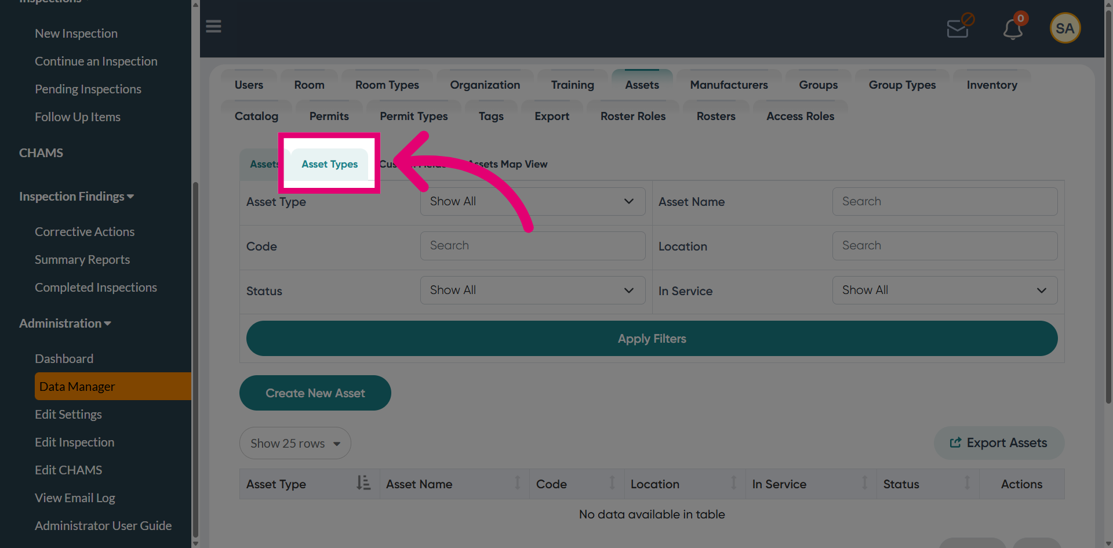This screenshot has height=548, width=1113.
Task: Open the Catalog tab
Action: point(256,116)
